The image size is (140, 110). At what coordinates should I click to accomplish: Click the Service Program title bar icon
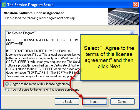4,4
